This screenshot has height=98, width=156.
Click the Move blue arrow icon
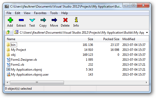click(x=54, y=20)
